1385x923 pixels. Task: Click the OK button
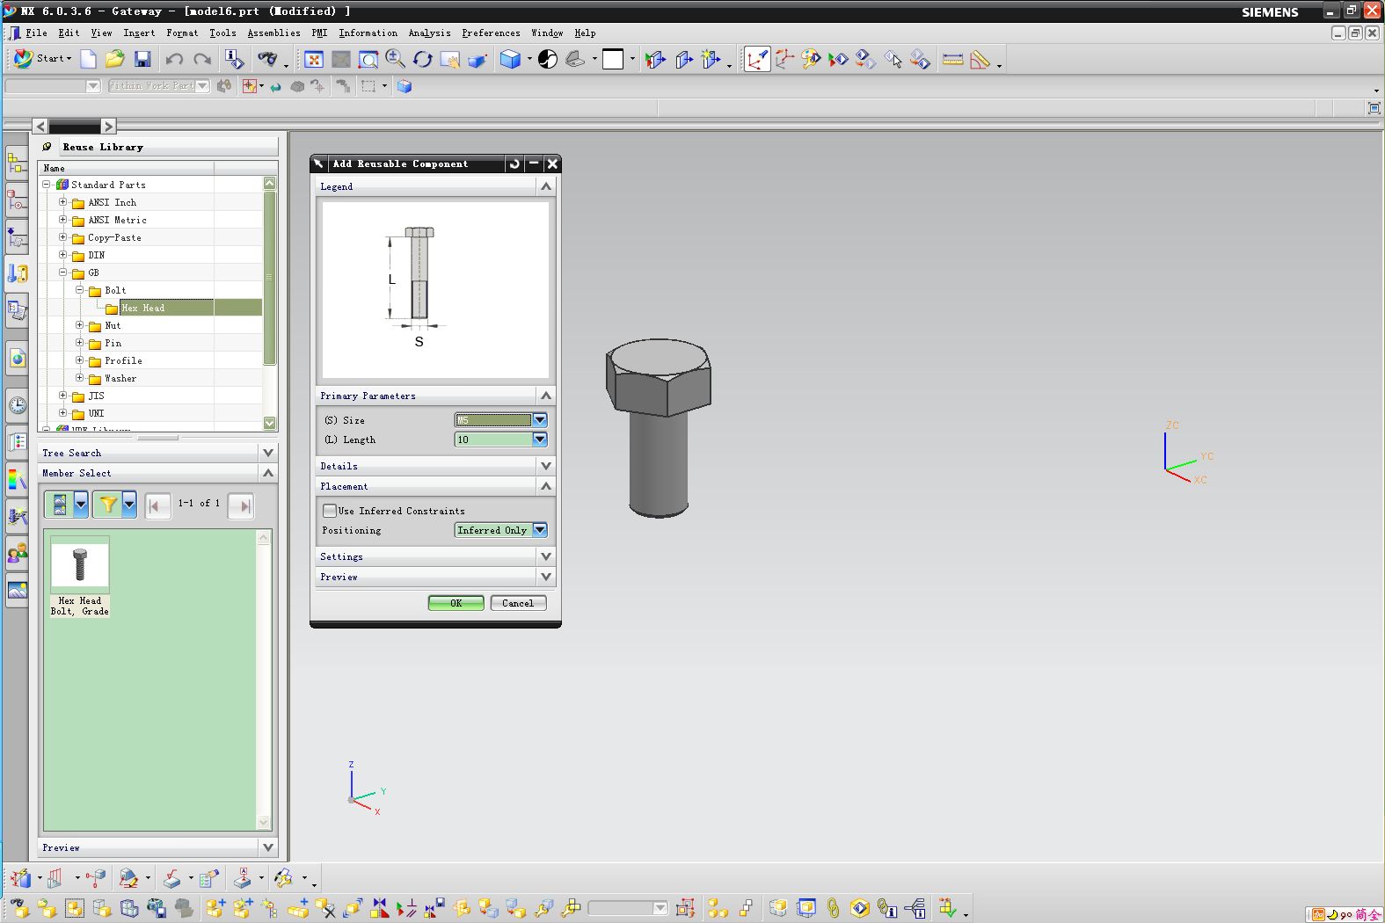pos(456,603)
